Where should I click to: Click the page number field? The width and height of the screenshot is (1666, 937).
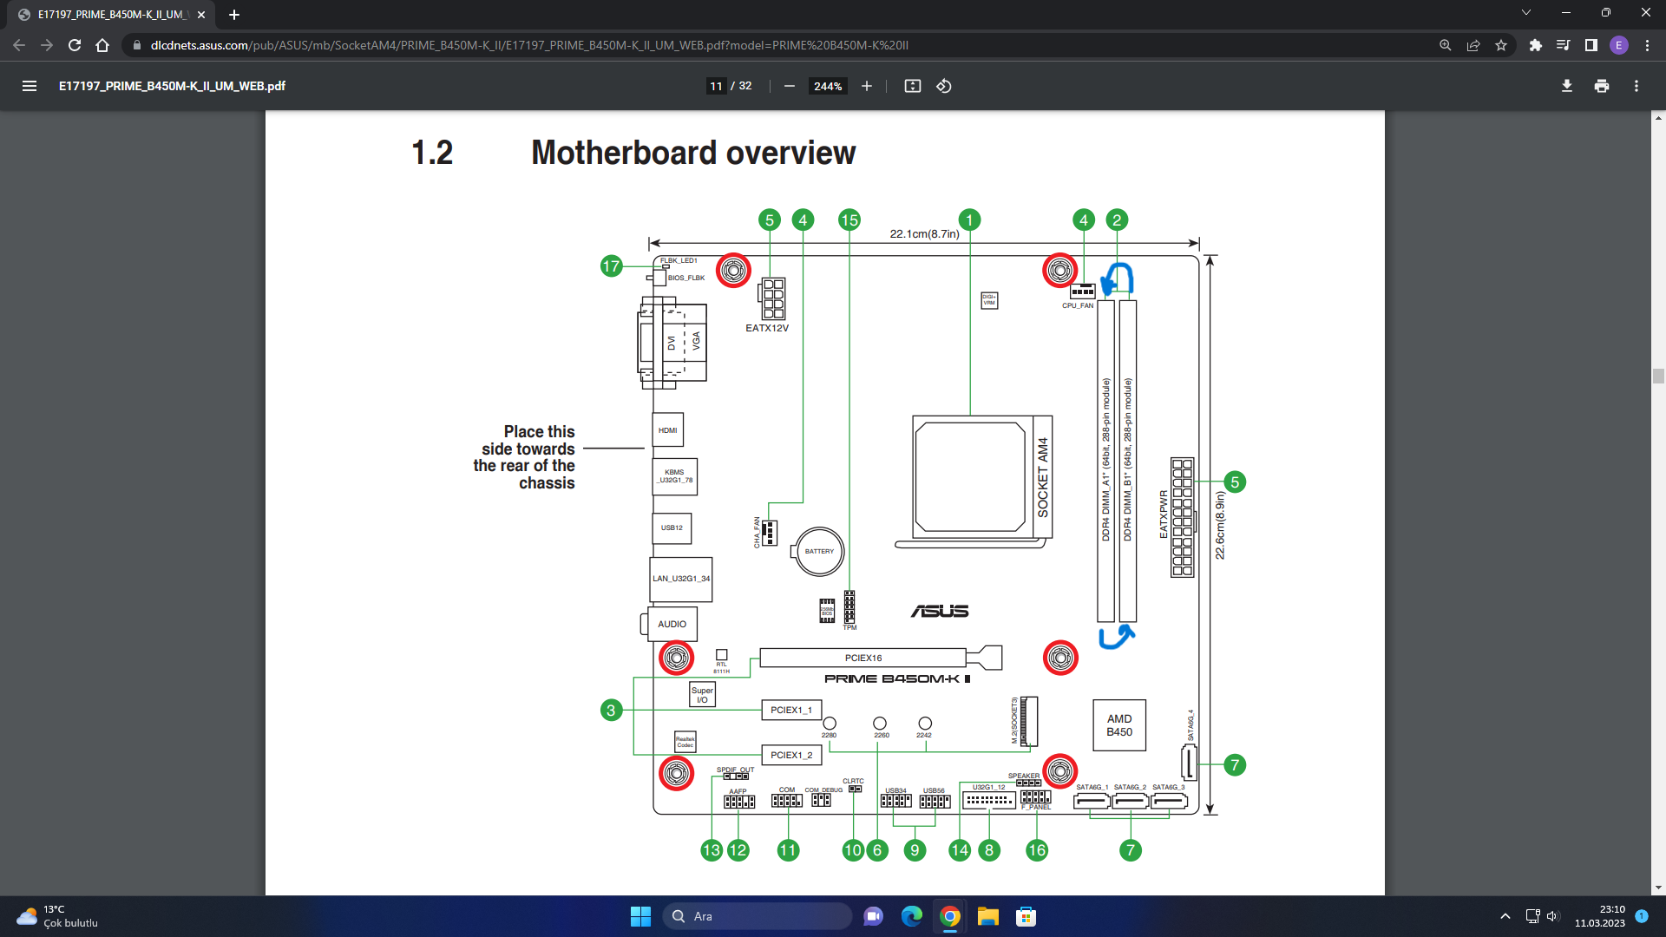(x=716, y=86)
